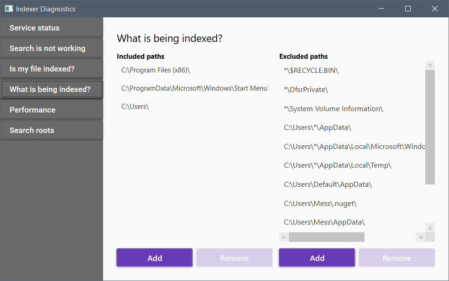The width and height of the screenshot is (449, 281).
Task: Click the scroll down arrow in Excluded paths
Action: (x=430, y=227)
